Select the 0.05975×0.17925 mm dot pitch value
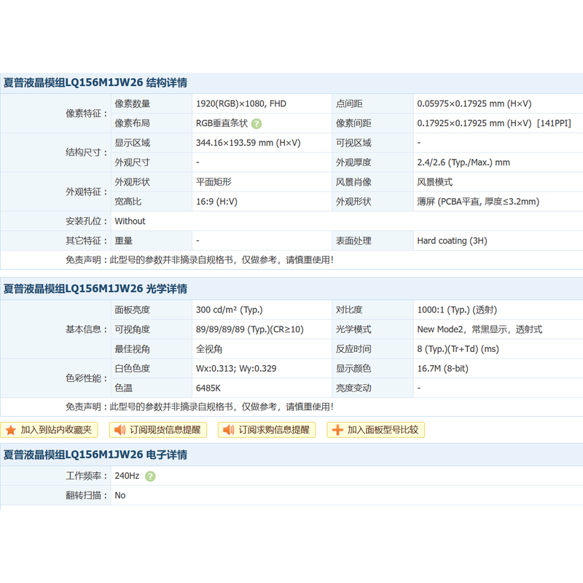This screenshot has height=583, width=583. click(474, 103)
